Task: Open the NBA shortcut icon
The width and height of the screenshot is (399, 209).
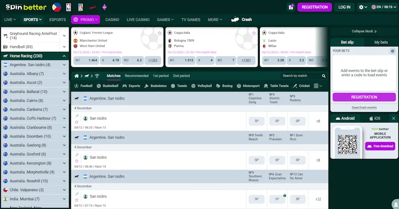Action: tap(68, 7)
